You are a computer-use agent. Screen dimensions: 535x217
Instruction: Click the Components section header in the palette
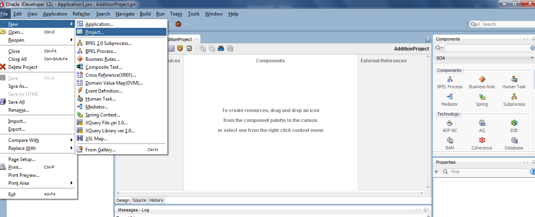tap(449, 70)
